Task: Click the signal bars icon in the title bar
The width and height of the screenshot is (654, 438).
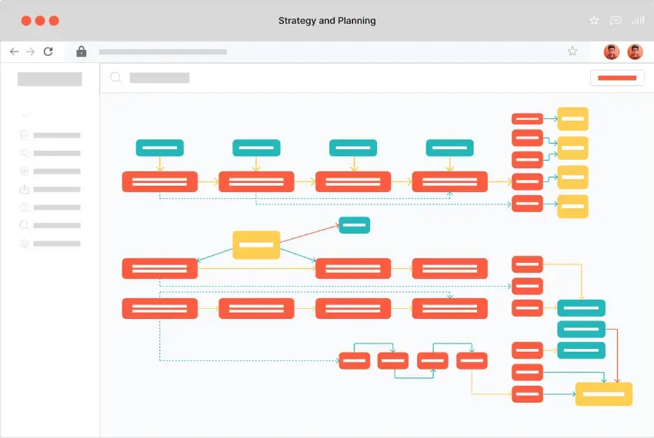Action: (638, 21)
